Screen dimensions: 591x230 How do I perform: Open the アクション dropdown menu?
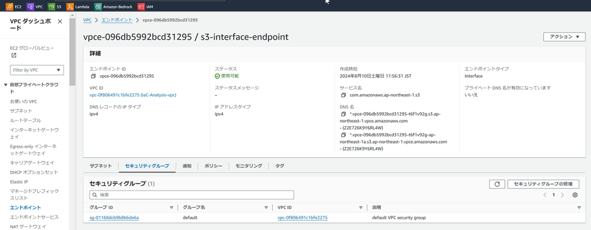click(x=564, y=37)
